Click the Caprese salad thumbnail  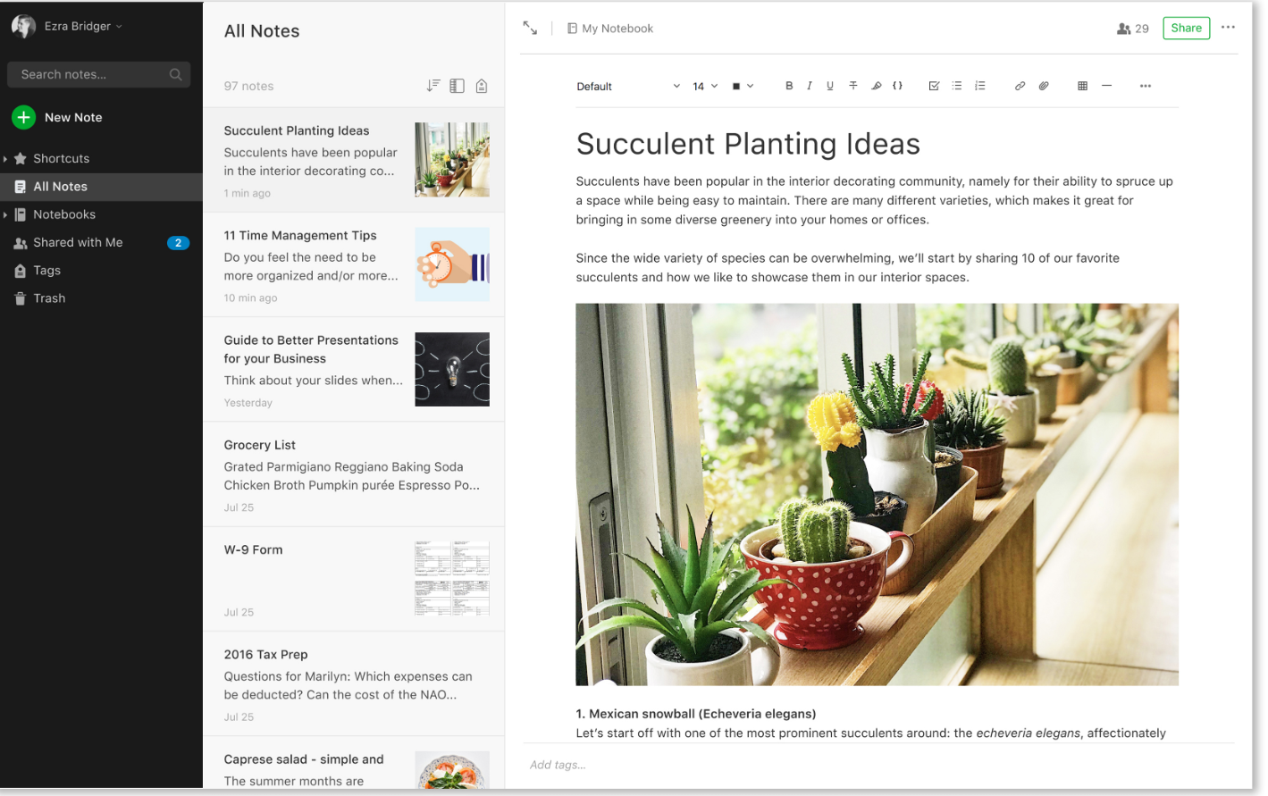(x=452, y=770)
